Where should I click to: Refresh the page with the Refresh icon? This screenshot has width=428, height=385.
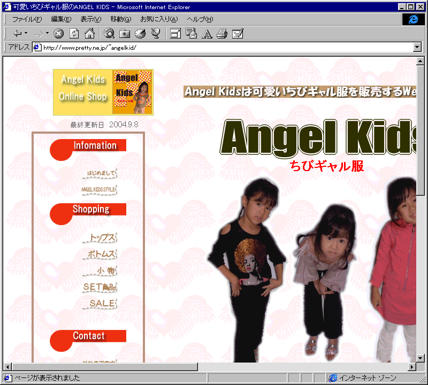(x=74, y=34)
